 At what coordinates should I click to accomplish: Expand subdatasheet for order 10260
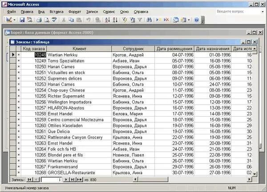(x=19, y=125)
